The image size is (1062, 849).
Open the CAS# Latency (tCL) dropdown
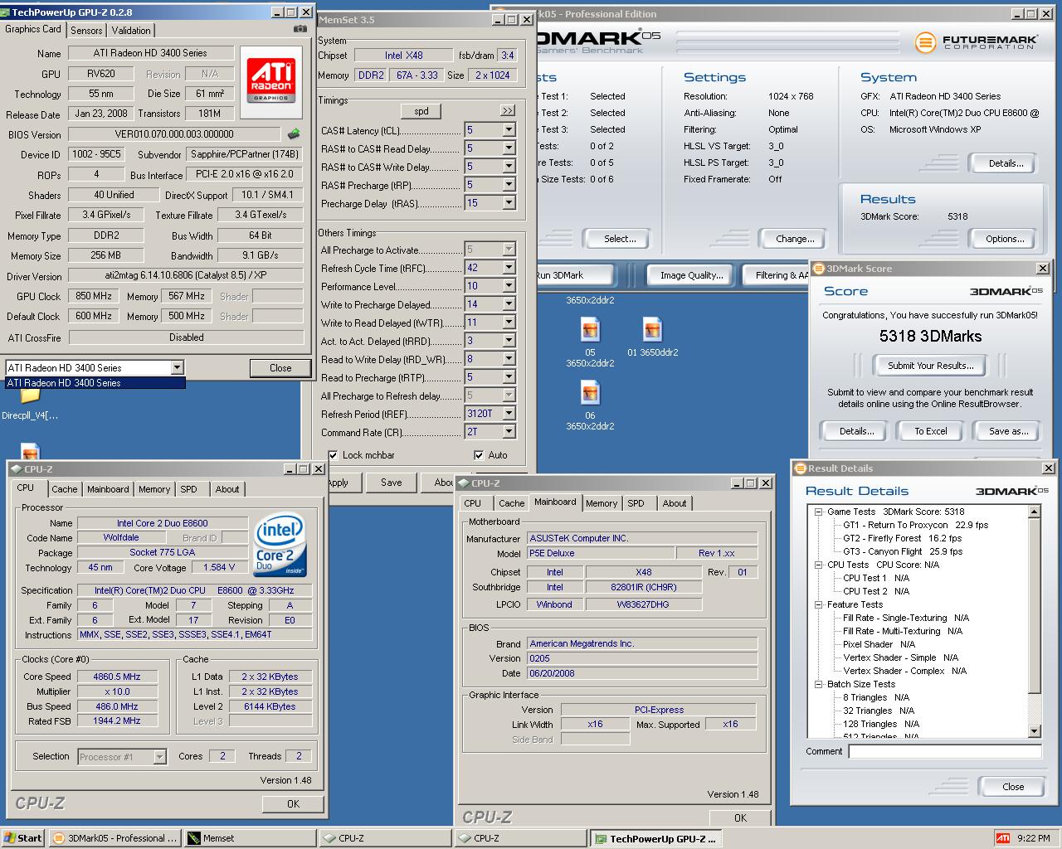pos(509,130)
